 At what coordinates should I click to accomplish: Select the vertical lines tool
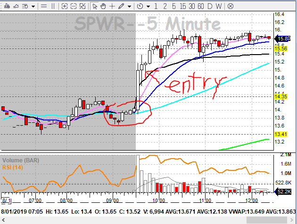pos(53,7)
